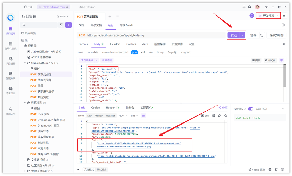Open the 控制台 tab in the response area
This screenshot has width=292, height=176.
pos(130,108)
